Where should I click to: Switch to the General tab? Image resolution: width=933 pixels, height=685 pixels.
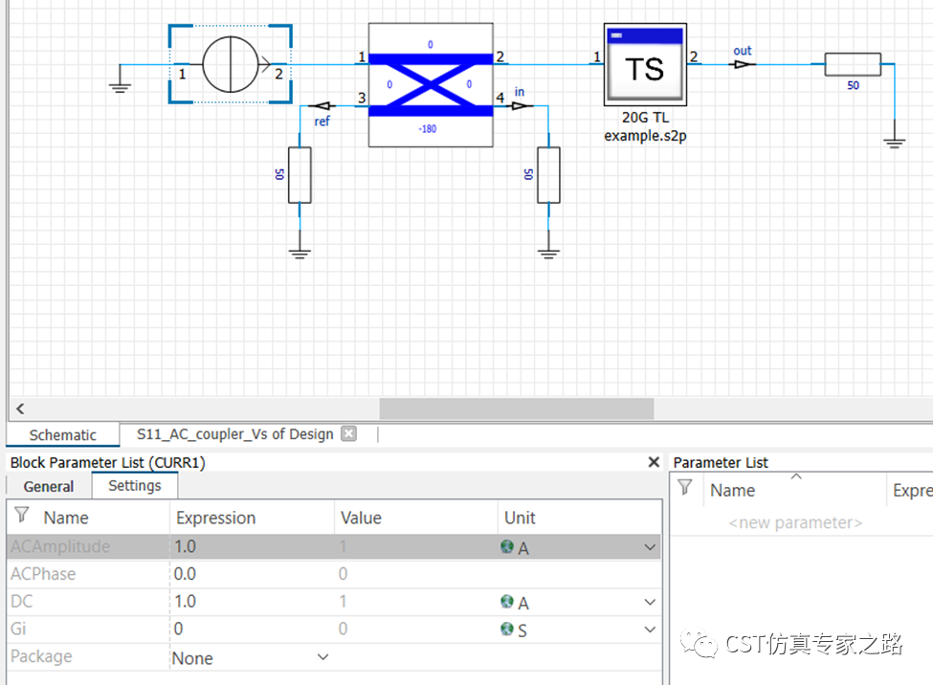(x=49, y=486)
